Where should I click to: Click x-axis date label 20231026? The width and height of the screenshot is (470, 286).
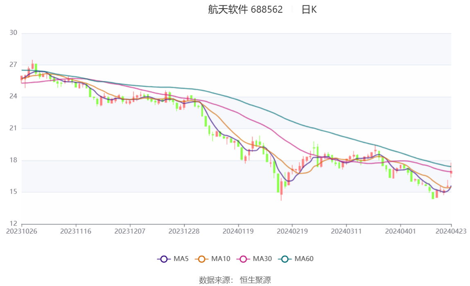click(x=22, y=232)
